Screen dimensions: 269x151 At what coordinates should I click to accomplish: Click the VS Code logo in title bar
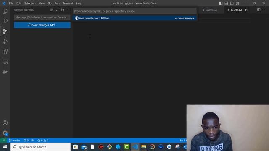tap(4, 3)
